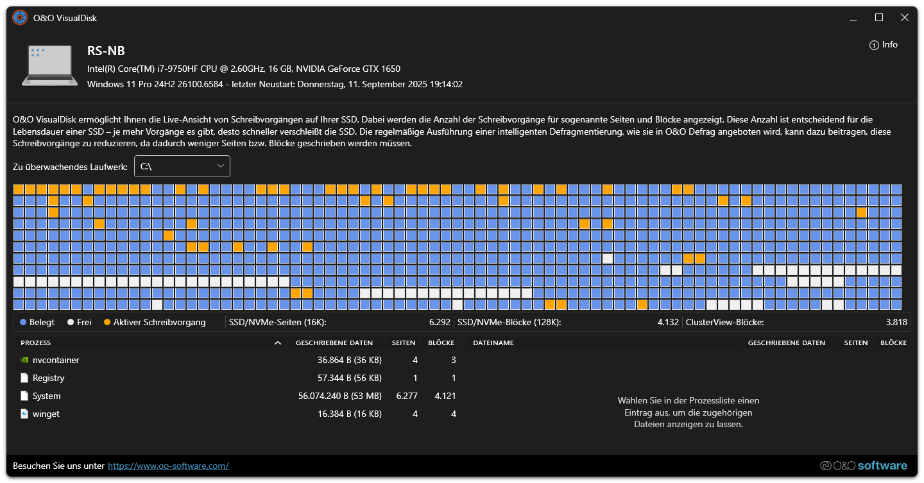This screenshot has width=924, height=483.
Task: Sort the process list by Seiten column
Action: pos(404,343)
